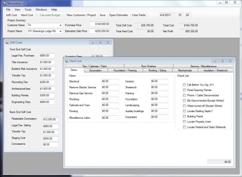Switch to Roofing / Siding tab
Image resolution: width=242 pixels, height=177 pixels.
pyautogui.click(x=157, y=70)
